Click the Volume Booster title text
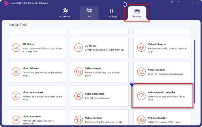The width and height of the screenshot is (202, 127). (157, 118)
